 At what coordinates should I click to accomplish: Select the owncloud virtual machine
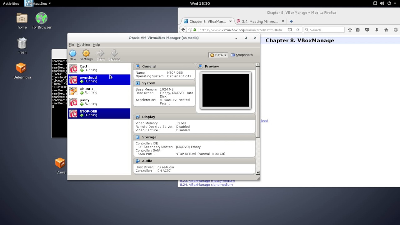(99, 79)
